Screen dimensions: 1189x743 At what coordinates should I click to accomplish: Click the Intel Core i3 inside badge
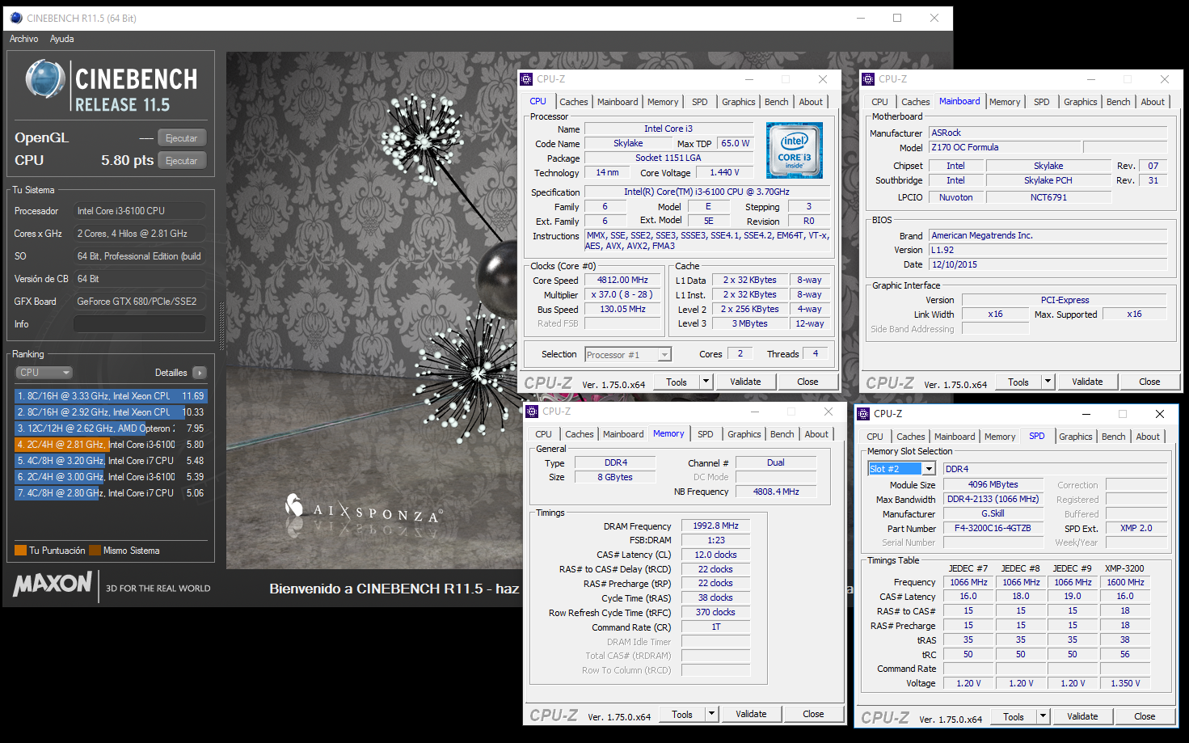click(795, 150)
